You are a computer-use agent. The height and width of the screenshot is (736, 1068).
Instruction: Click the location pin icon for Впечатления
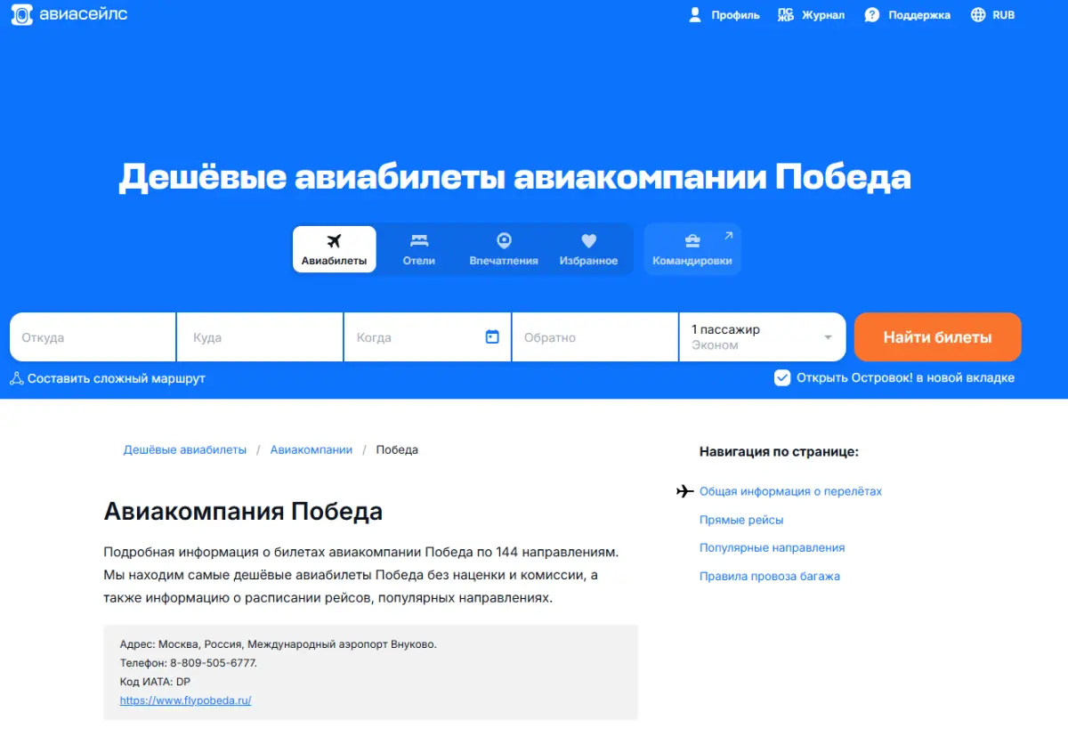(x=504, y=241)
